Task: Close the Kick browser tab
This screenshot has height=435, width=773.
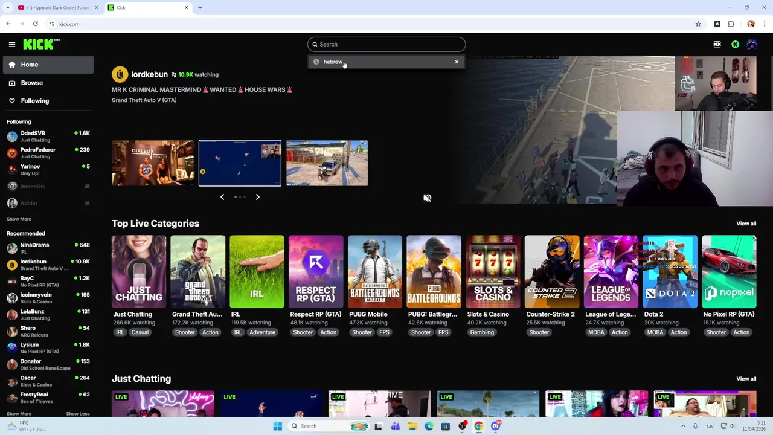Action: [x=186, y=8]
